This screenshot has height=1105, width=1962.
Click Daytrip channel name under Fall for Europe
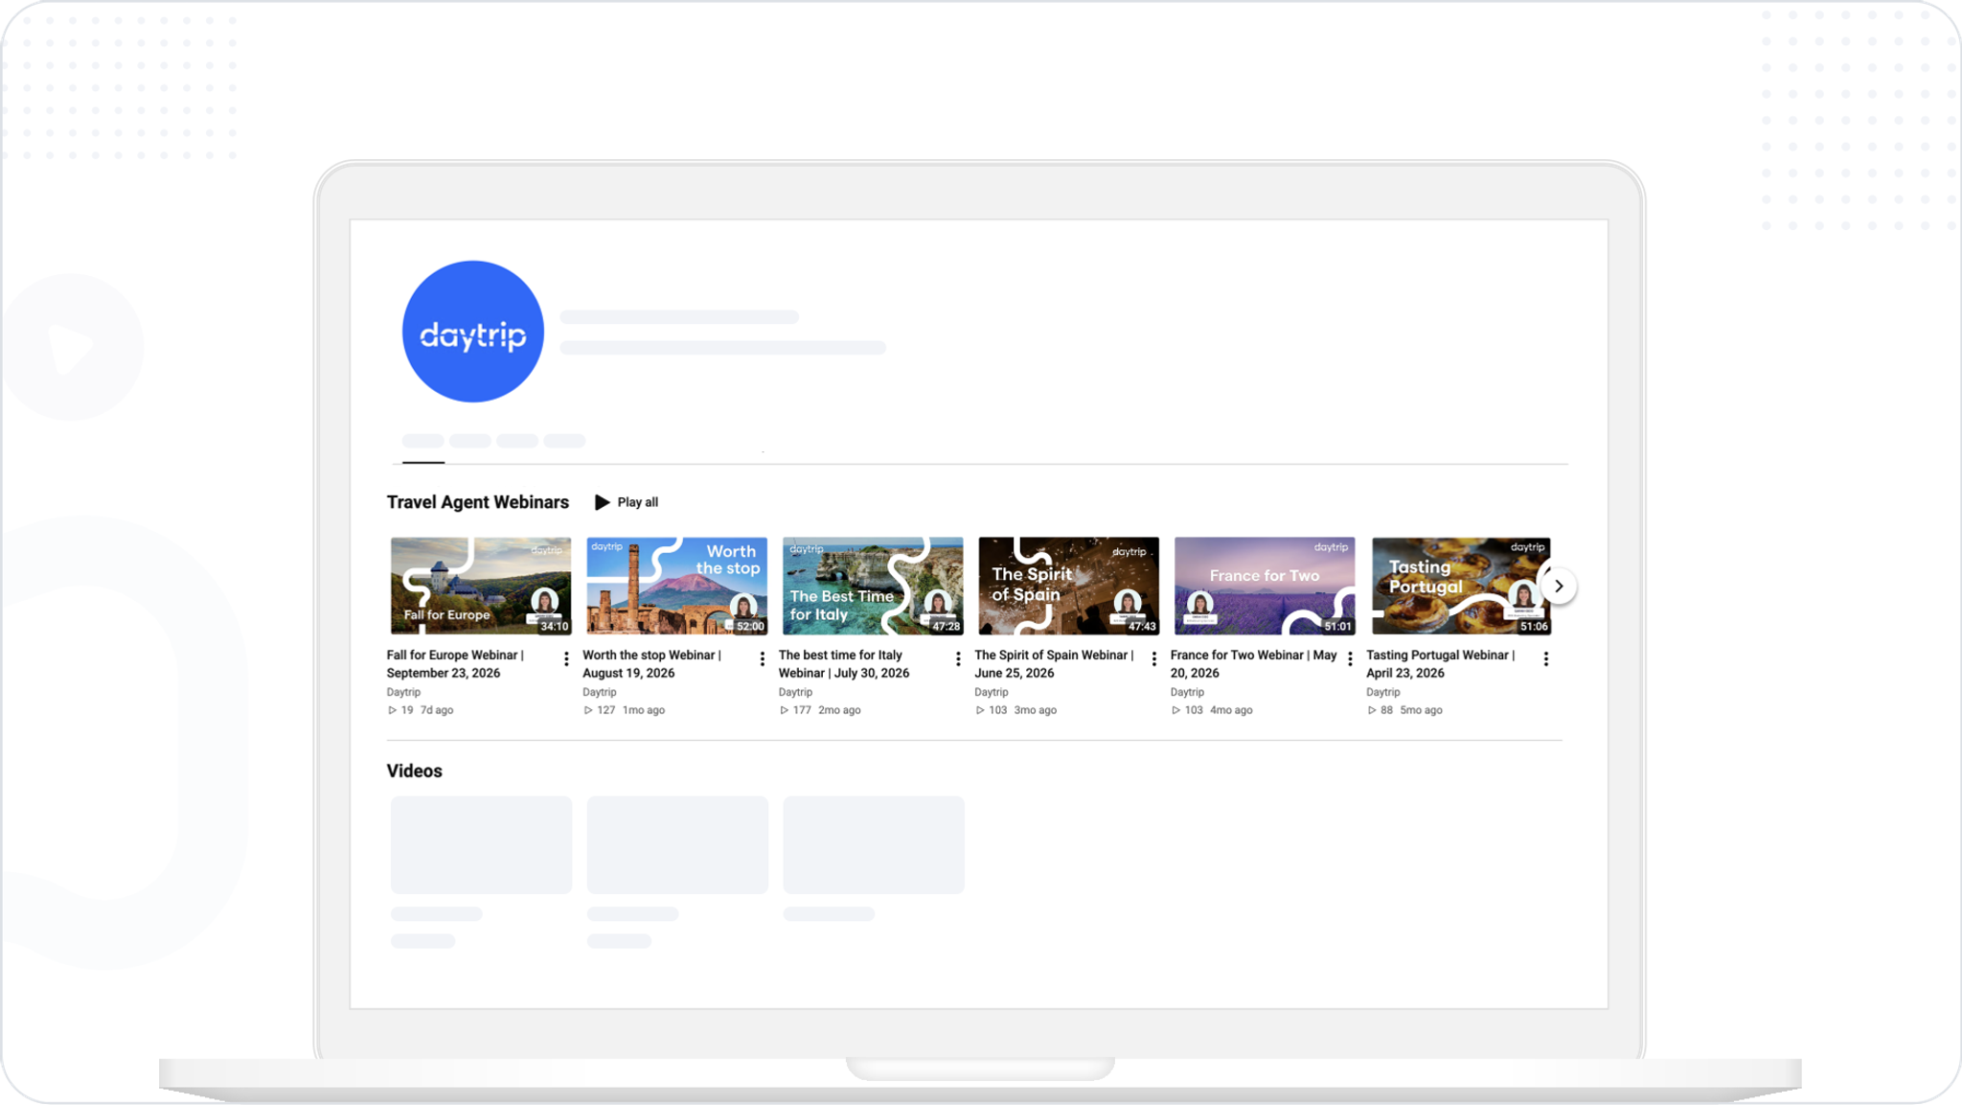point(403,692)
